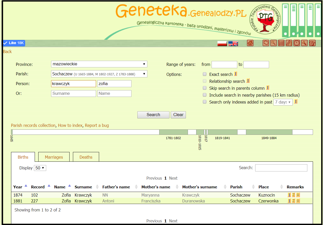Click the 'Z' remark icon on the 1881 record

click(293, 201)
